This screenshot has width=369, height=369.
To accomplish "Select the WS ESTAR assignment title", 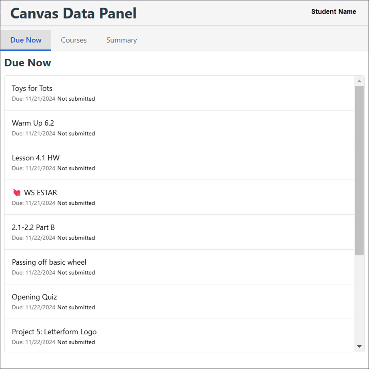I will point(40,193).
